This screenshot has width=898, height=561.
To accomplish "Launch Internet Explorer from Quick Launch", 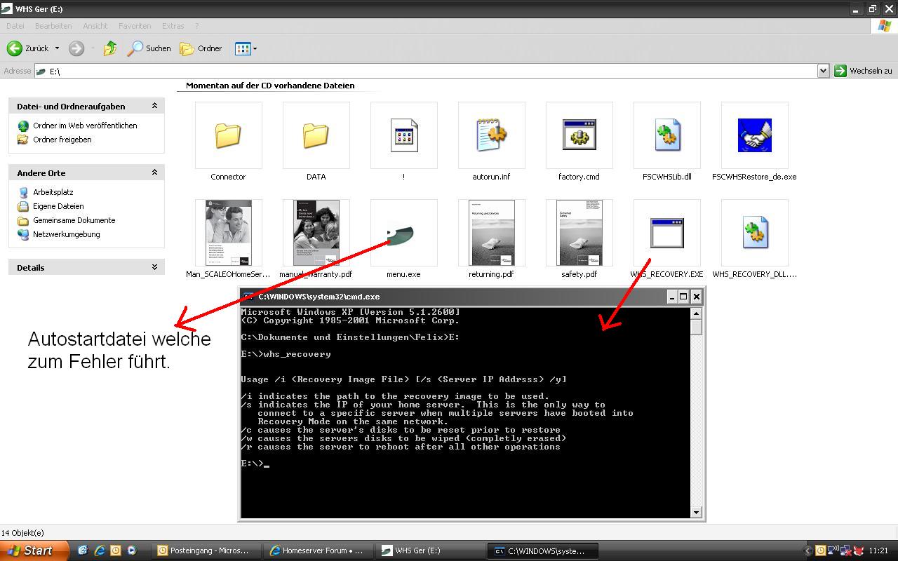I will tap(100, 550).
